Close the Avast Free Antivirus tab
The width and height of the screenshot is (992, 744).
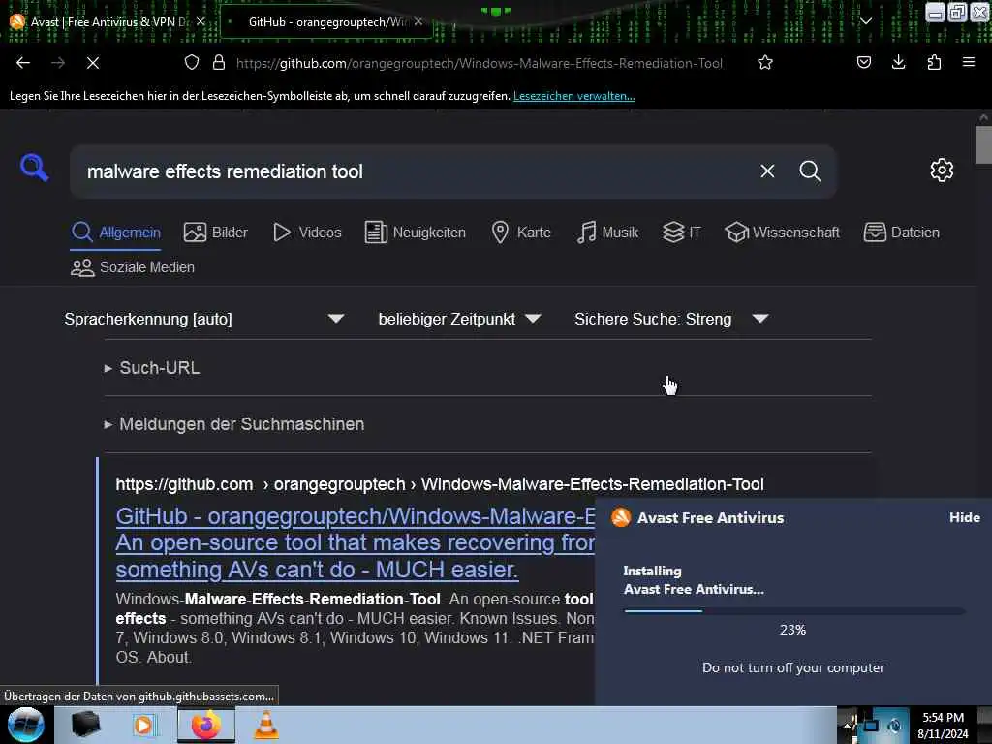(201, 21)
